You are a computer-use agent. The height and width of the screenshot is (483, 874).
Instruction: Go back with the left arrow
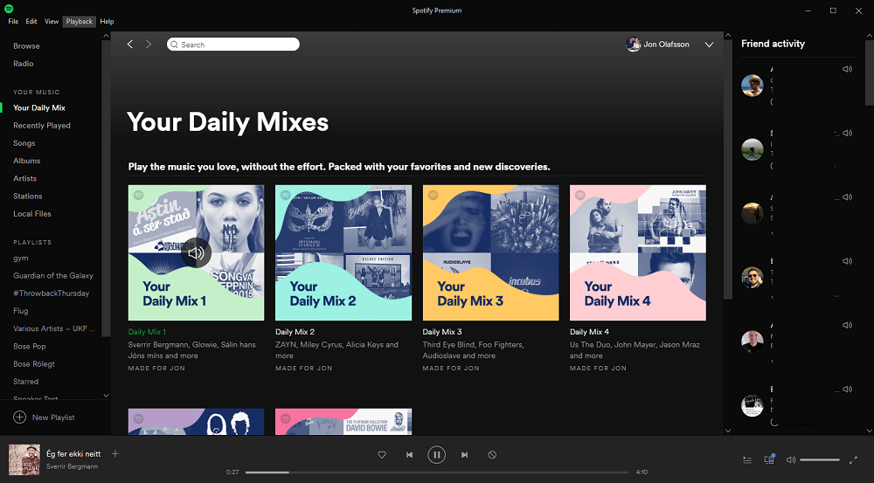coord(130,44)
